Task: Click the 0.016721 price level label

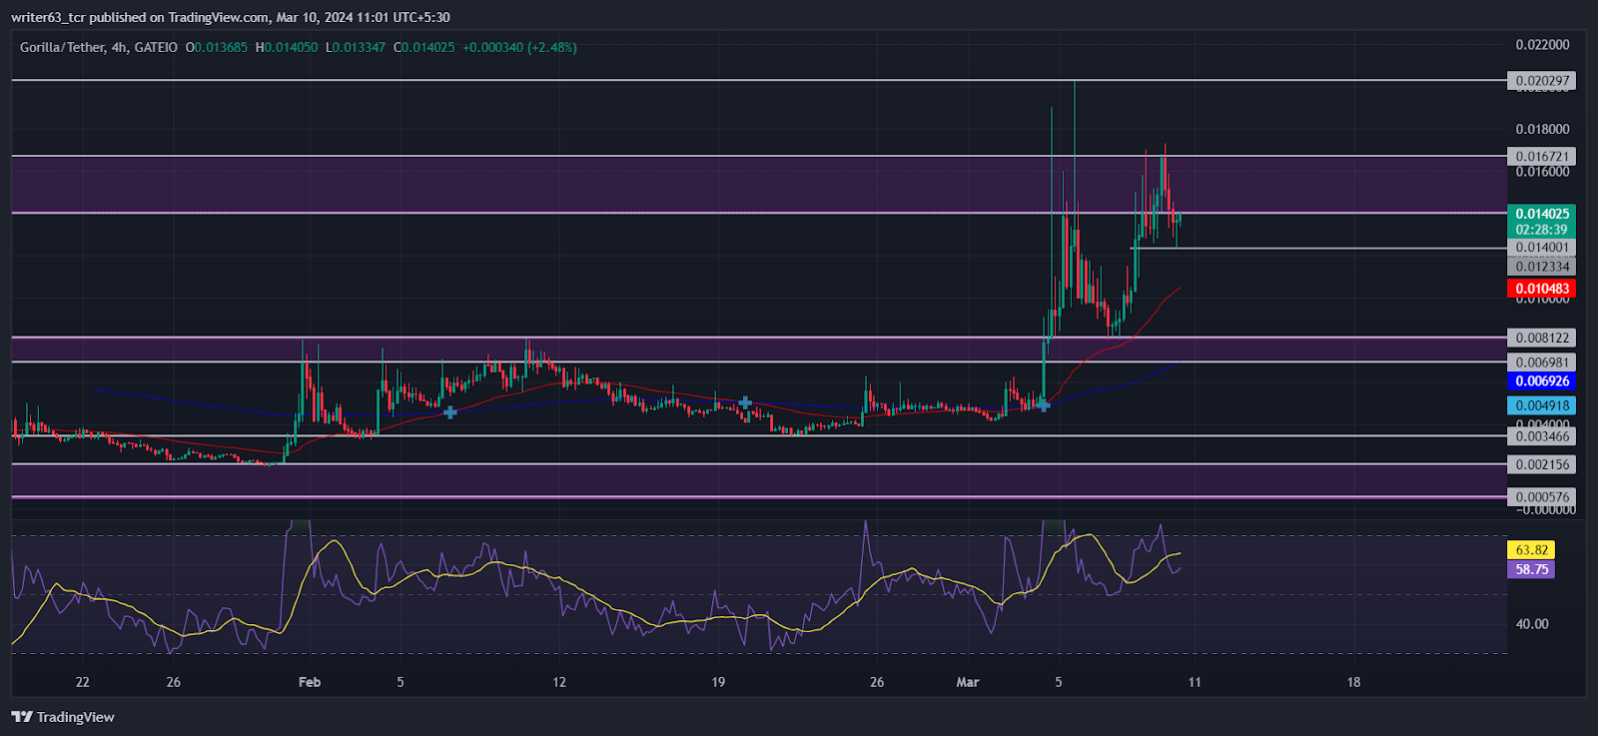Action: tap(1542, 157)
